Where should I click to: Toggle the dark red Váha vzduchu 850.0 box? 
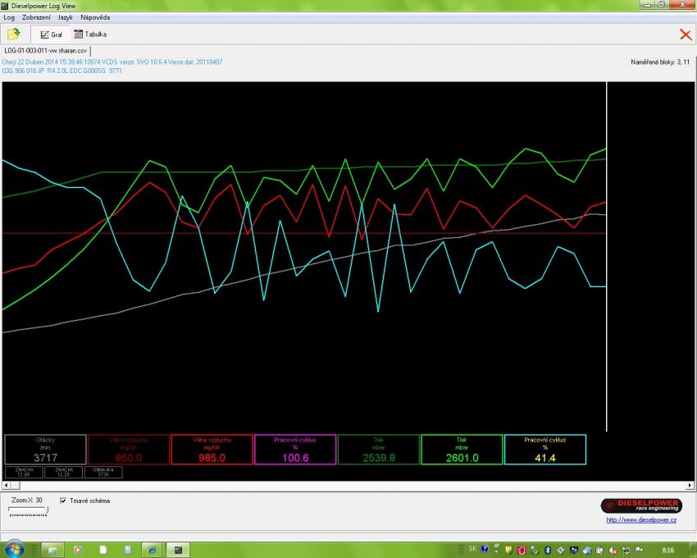click(129, 450)
